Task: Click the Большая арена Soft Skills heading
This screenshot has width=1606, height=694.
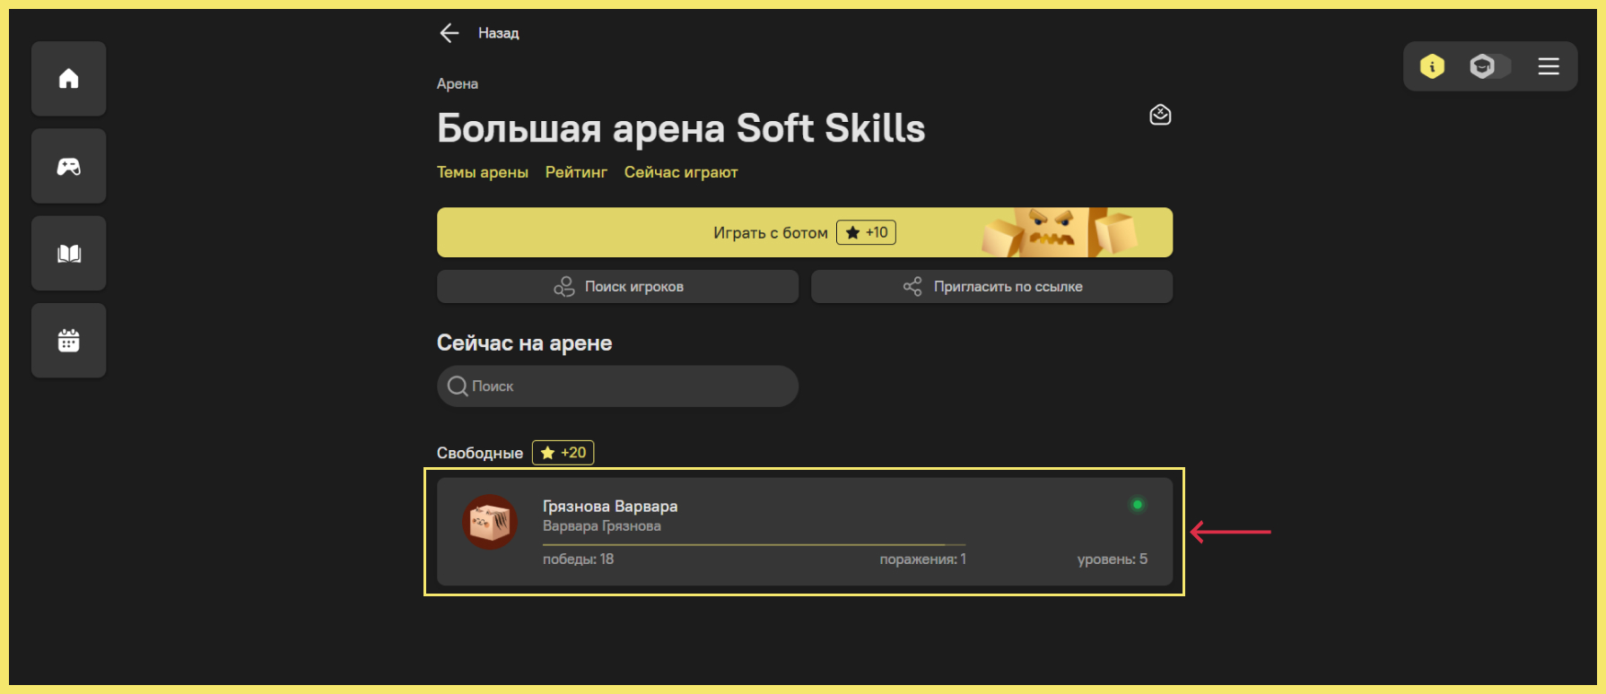Action: tap(681, 128)
